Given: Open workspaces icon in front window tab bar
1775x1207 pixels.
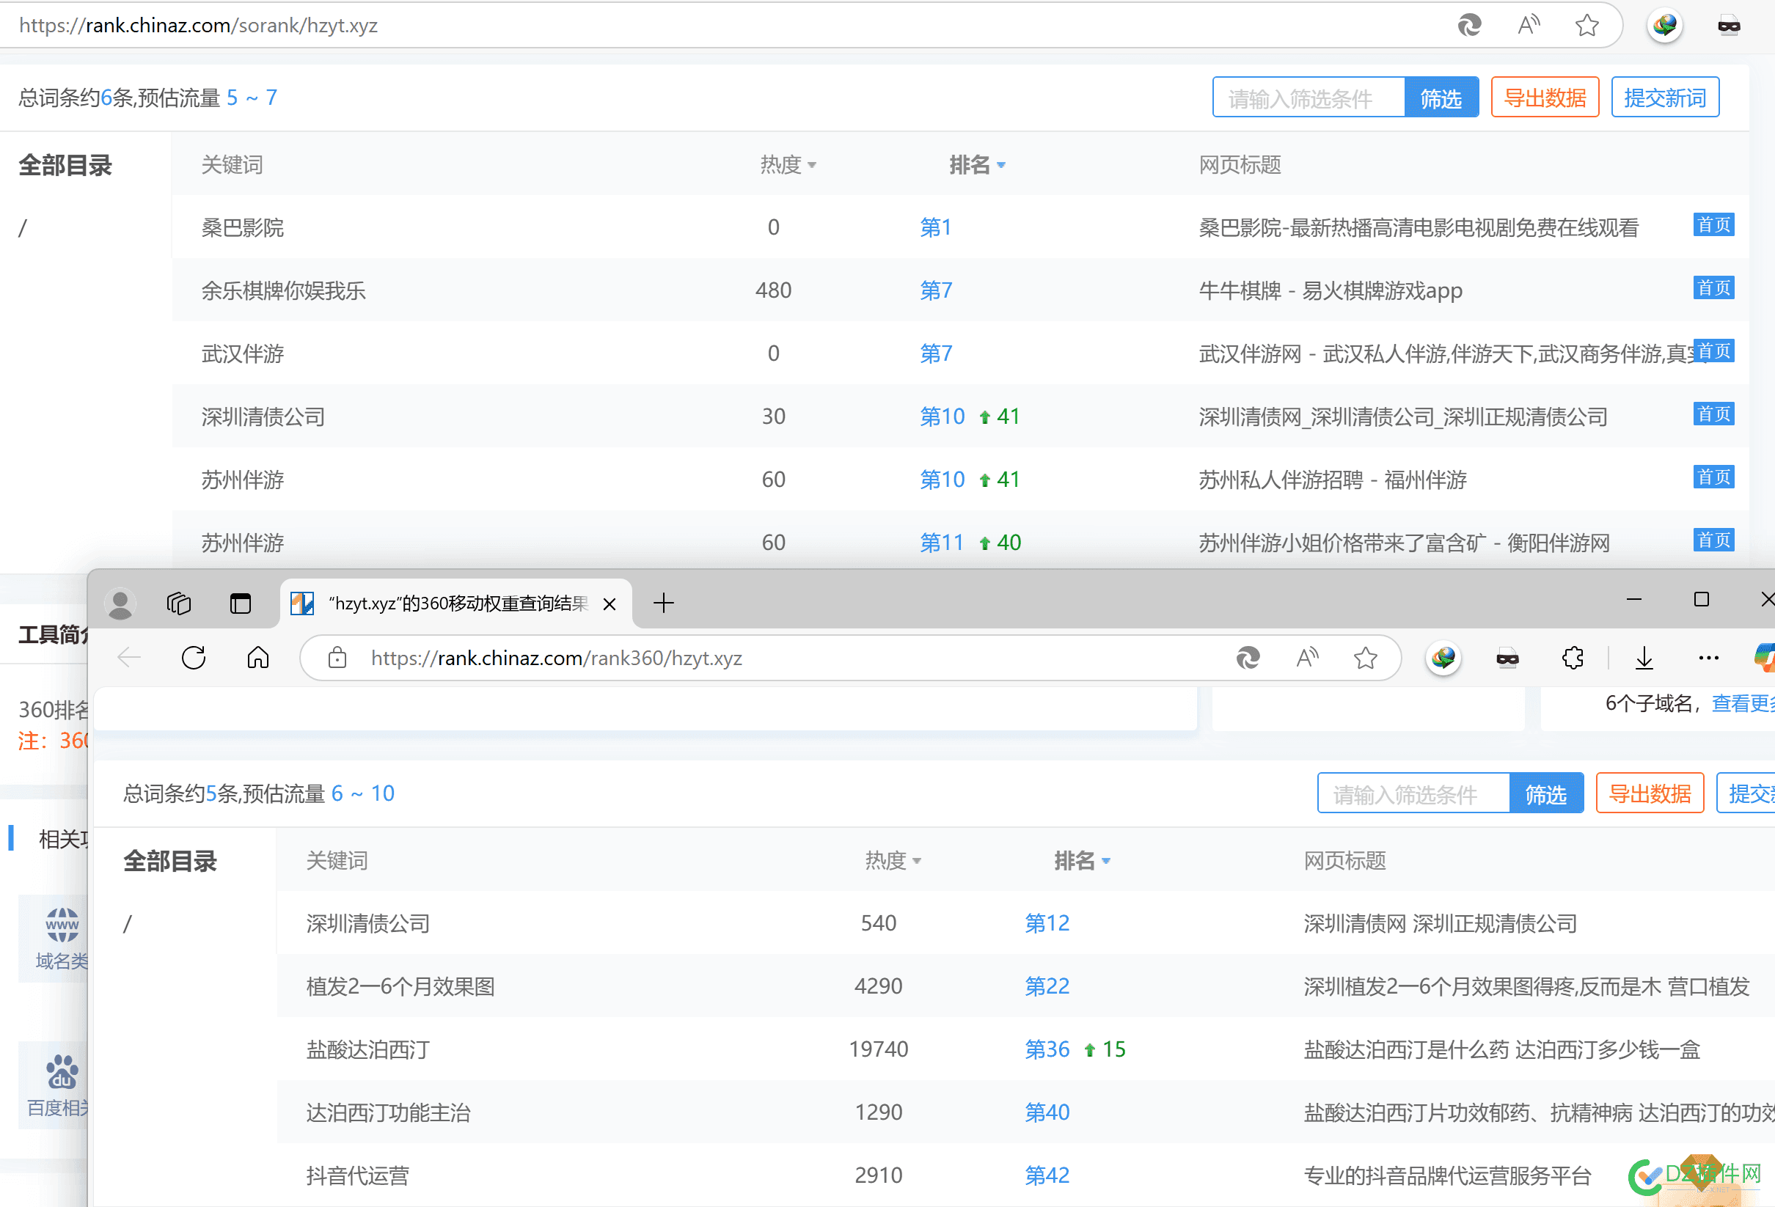Looking at the screenshot, I should click(179, 604).
